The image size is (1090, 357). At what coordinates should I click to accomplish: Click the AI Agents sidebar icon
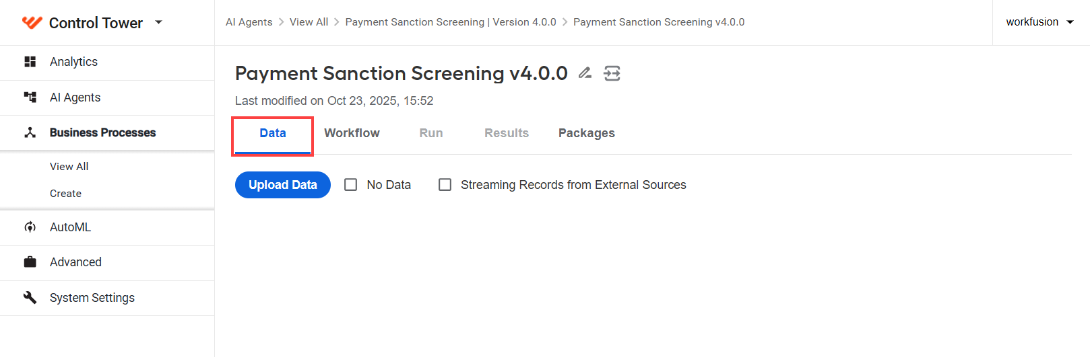30,97
